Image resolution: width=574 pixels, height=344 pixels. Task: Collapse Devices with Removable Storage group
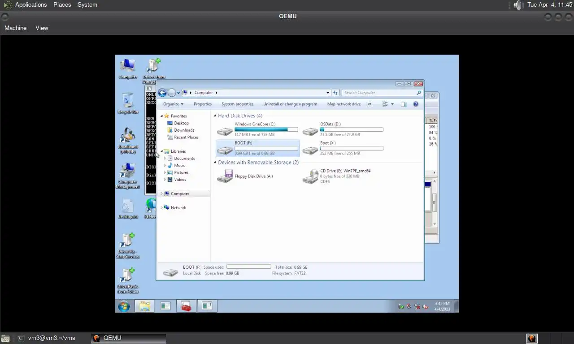tap(215, 163)
